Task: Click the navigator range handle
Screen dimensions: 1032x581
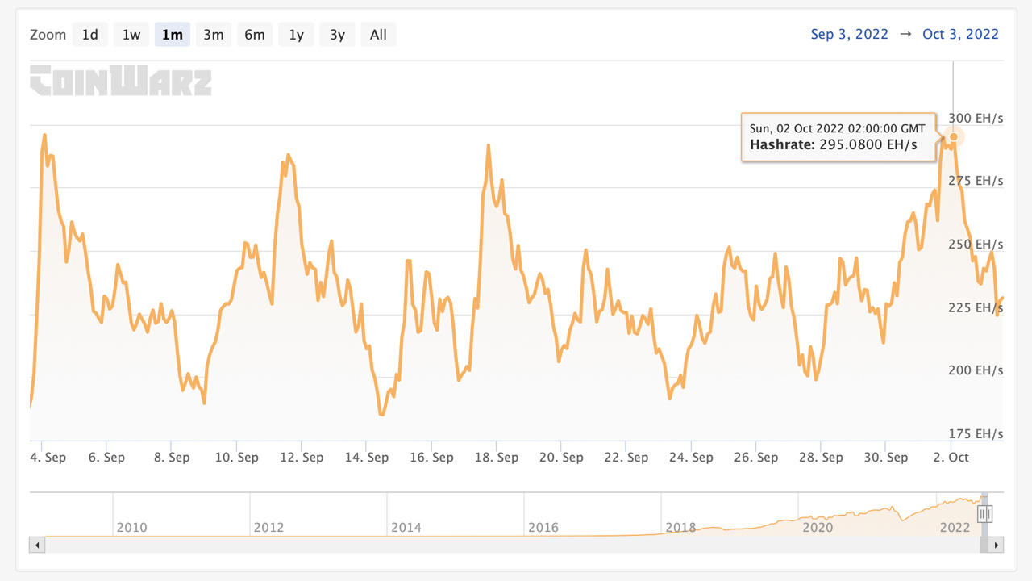Action: coord(984,514)
